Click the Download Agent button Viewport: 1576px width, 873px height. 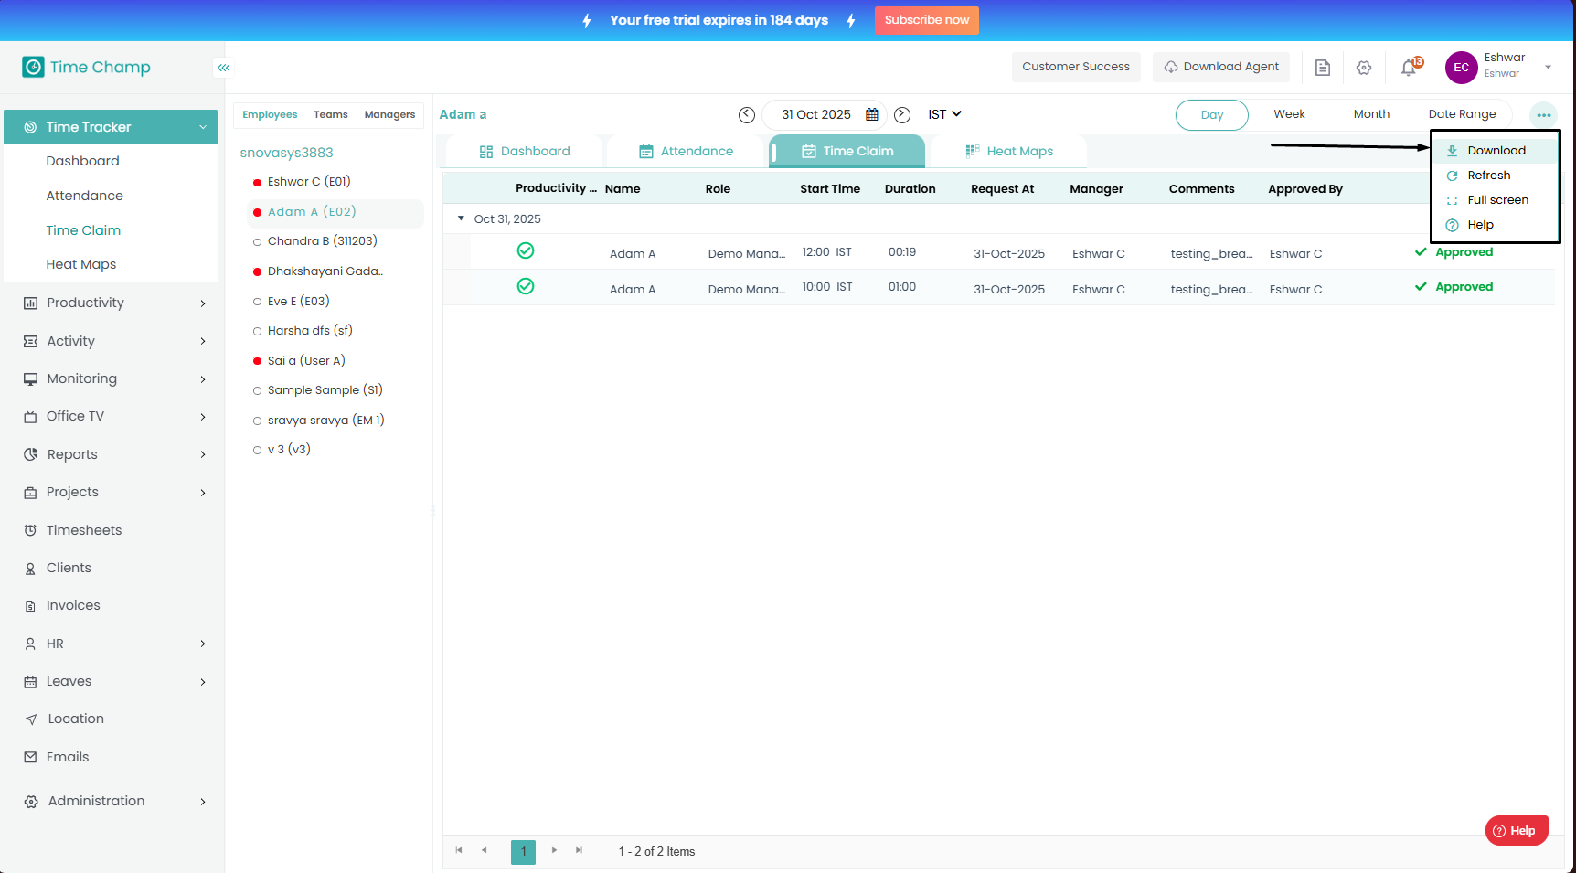tap(1221, 67)
